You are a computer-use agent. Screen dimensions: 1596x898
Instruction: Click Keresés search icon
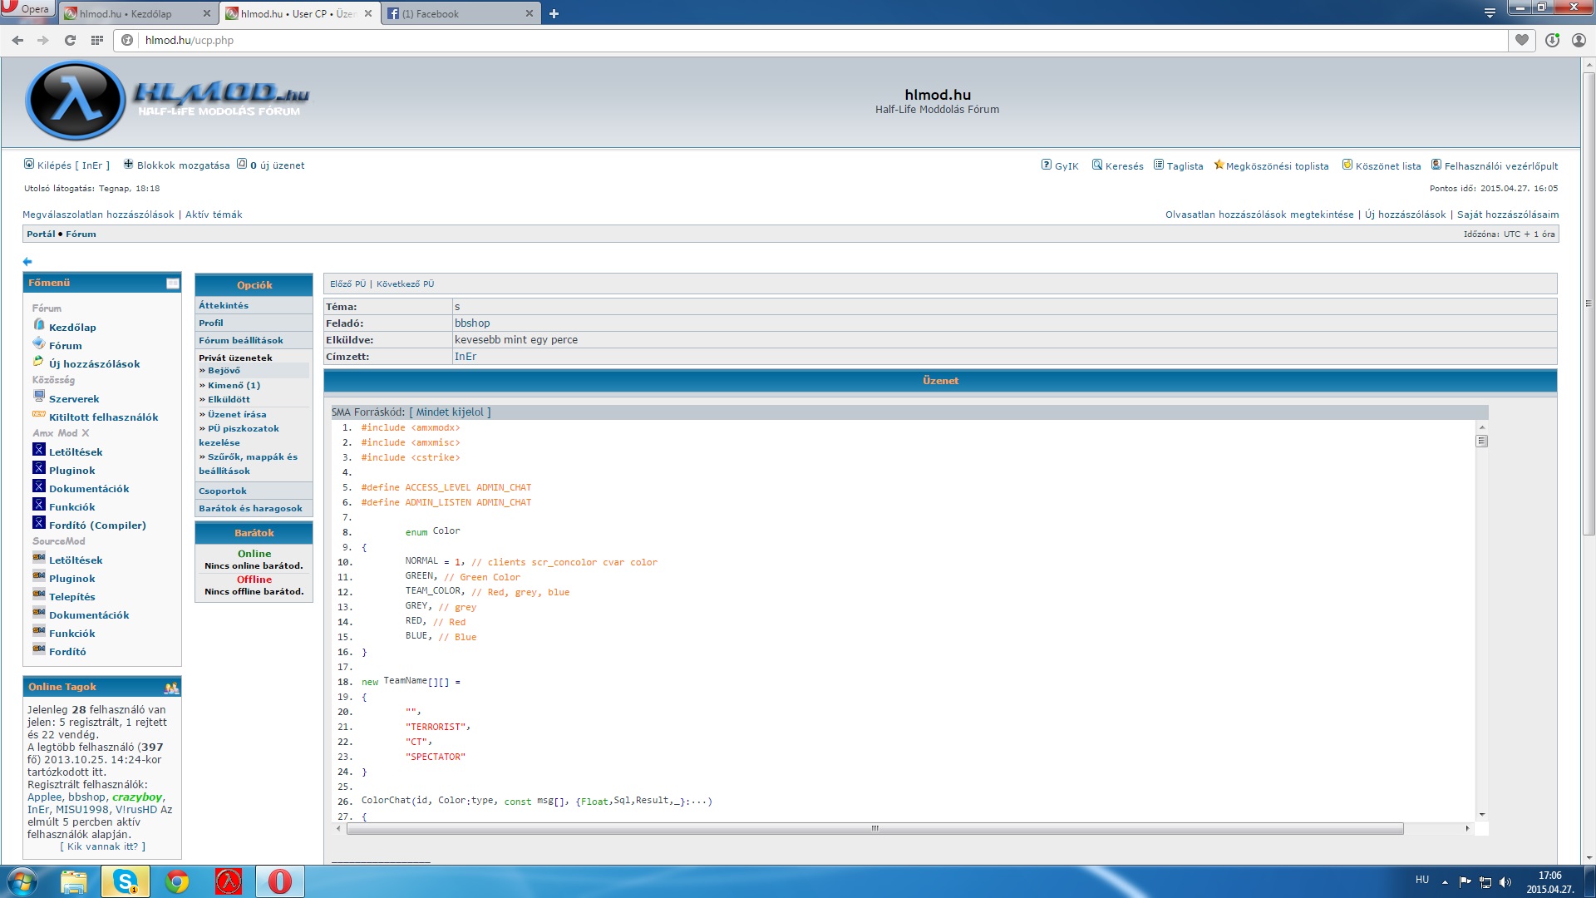click(x=1097, y=165)
